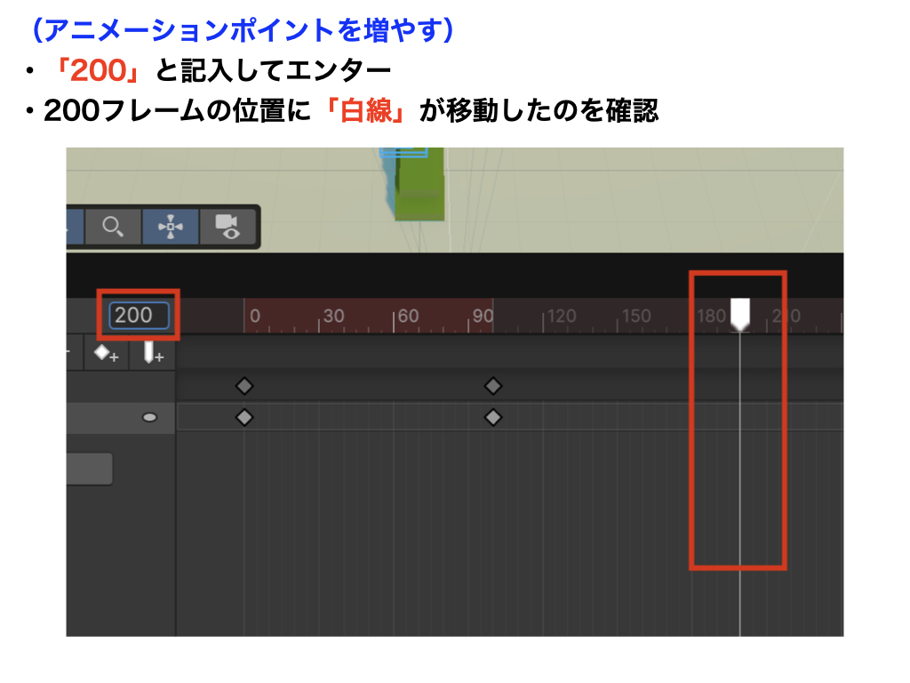Select lower-row keyframe at frame 90
This screenshot has height=683, width=910.
pos(493,418)
